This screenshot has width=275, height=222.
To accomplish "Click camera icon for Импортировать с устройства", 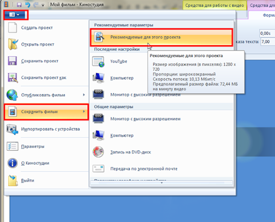I will (x=12, y=129).
